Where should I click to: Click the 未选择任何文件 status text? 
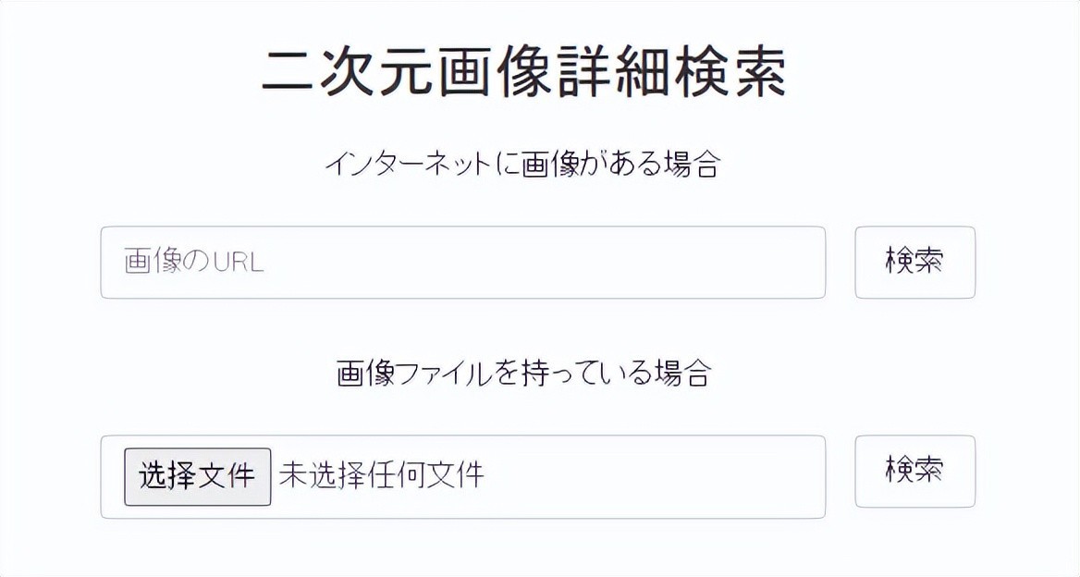(381, 475)
